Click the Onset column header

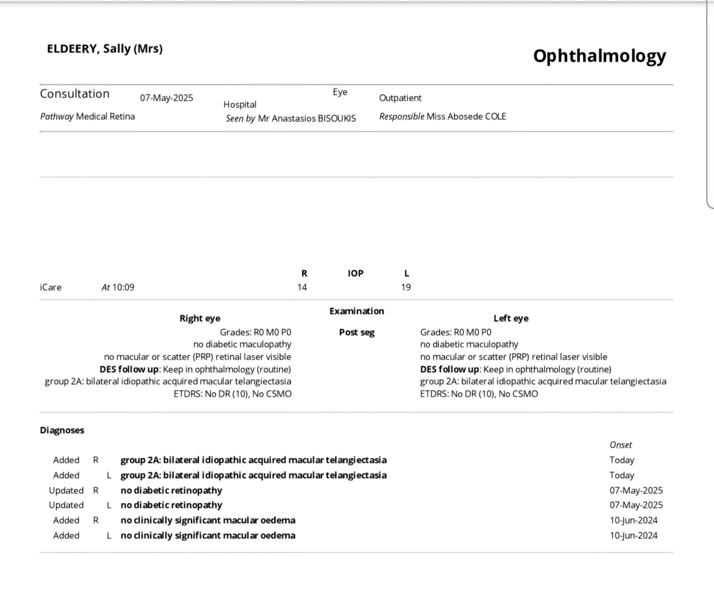click(x=621, y=445)
